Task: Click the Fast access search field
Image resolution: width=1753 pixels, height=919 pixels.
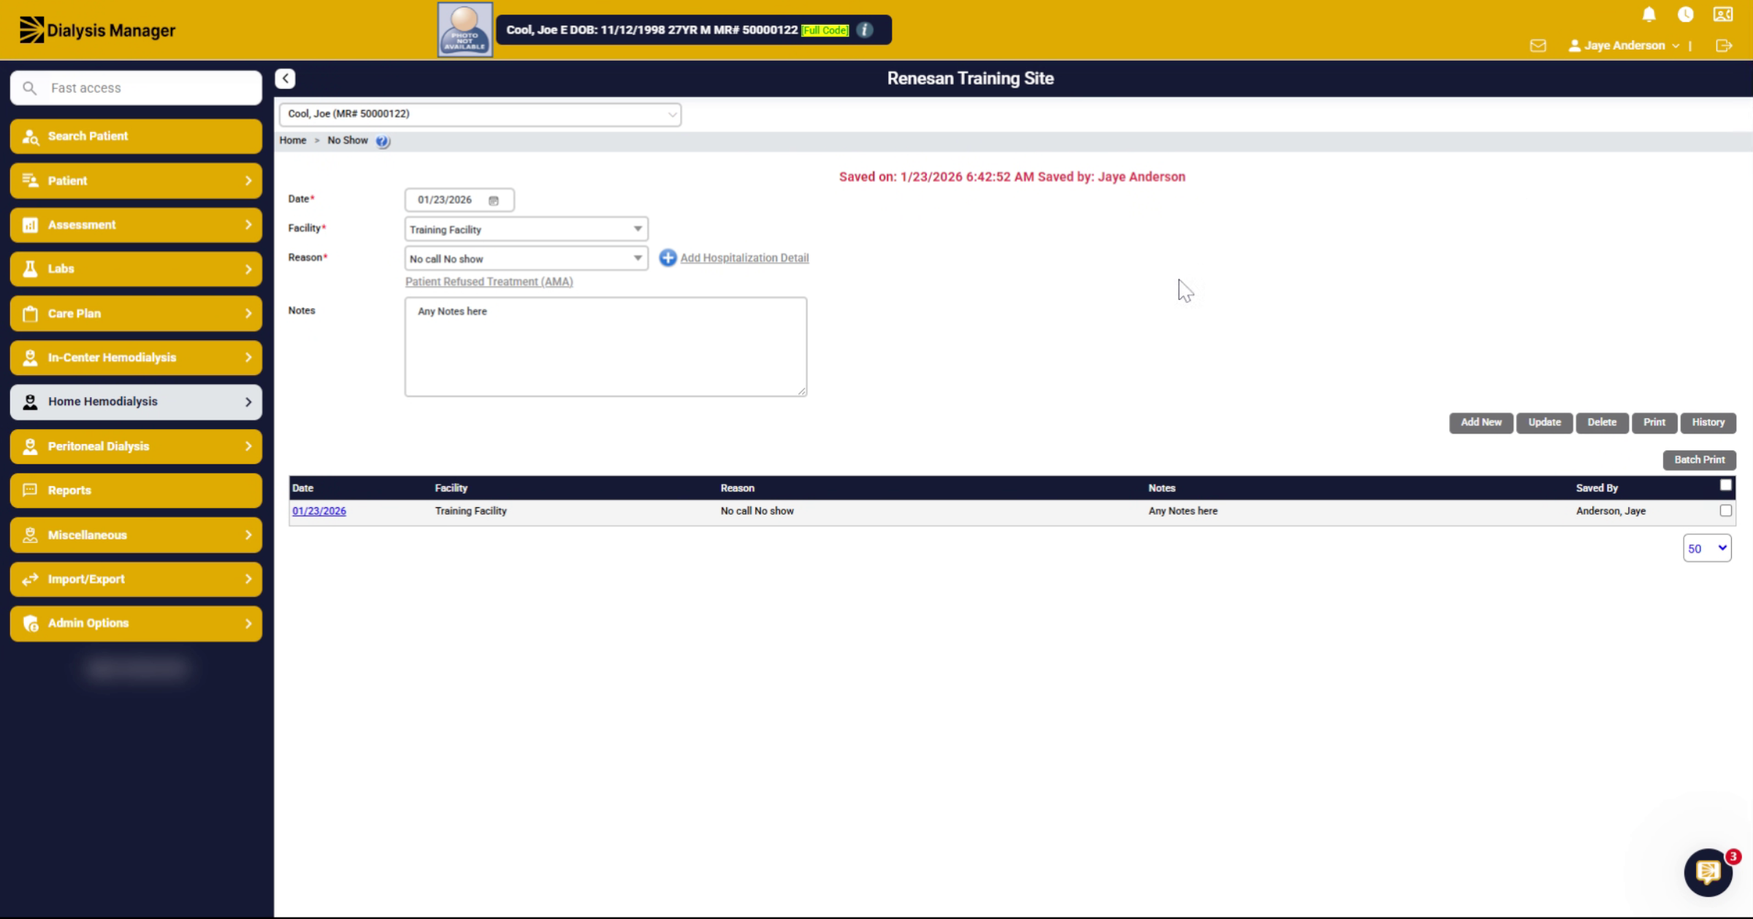Action: [x=136, y=88]
